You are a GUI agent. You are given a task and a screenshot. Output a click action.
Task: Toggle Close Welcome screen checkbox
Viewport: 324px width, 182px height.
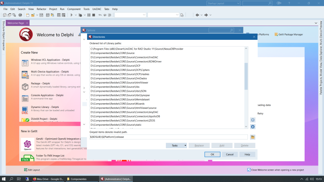pyautogui.click(x=249, y=170)
